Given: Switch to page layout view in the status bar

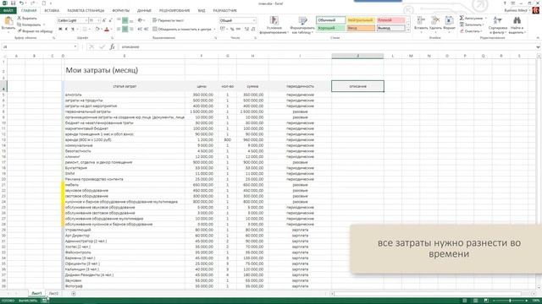Looking at the screenshot, I should click(475, 301).
